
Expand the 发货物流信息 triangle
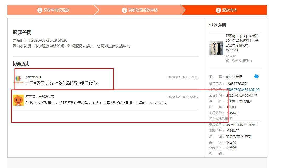(x=231, y=118)
